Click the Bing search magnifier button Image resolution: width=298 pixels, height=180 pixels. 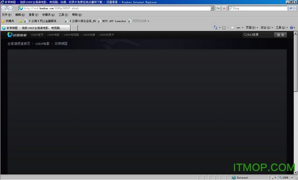291,8
